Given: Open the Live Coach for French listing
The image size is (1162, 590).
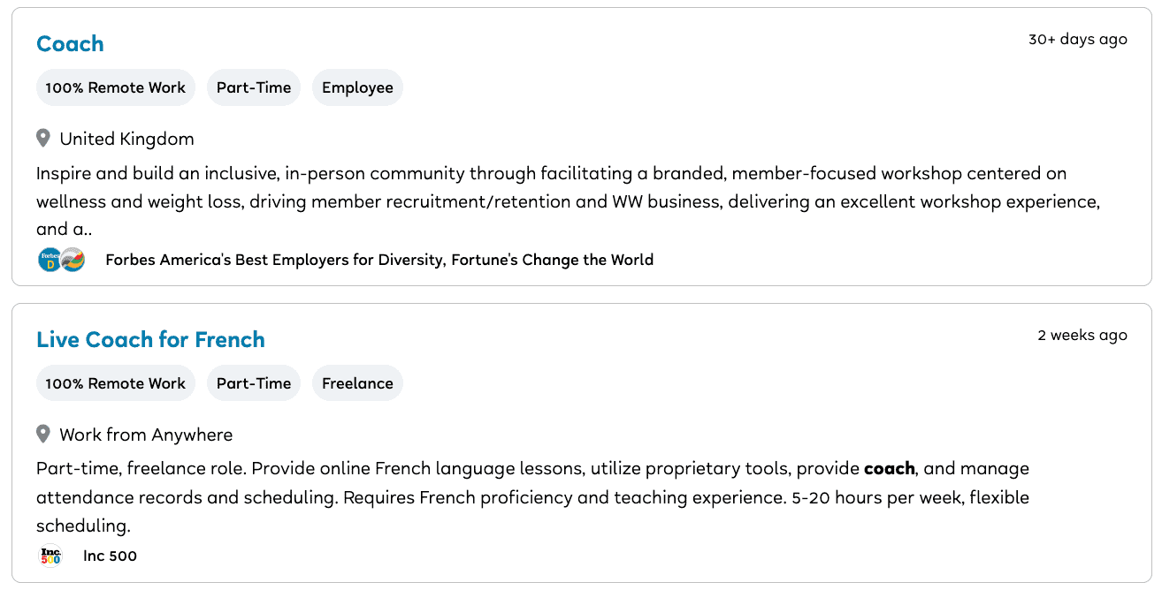Looking at the screenshot, I should 150,340.
